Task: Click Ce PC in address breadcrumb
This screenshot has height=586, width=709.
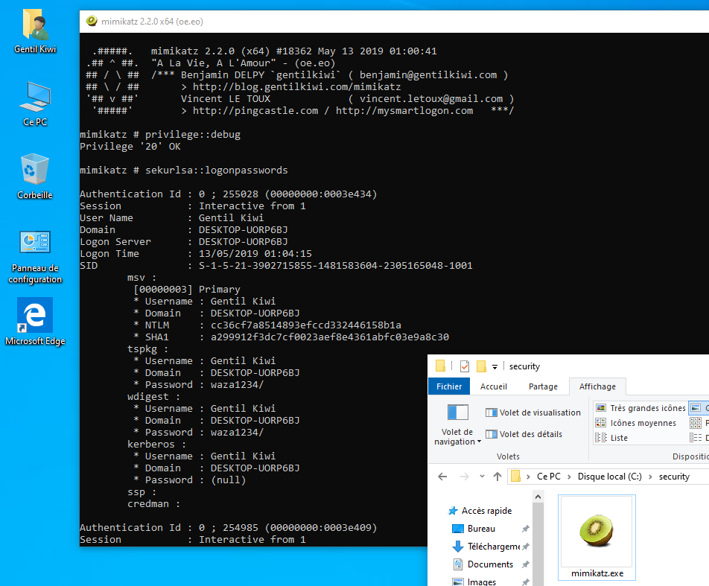Action: coord(548,476)
